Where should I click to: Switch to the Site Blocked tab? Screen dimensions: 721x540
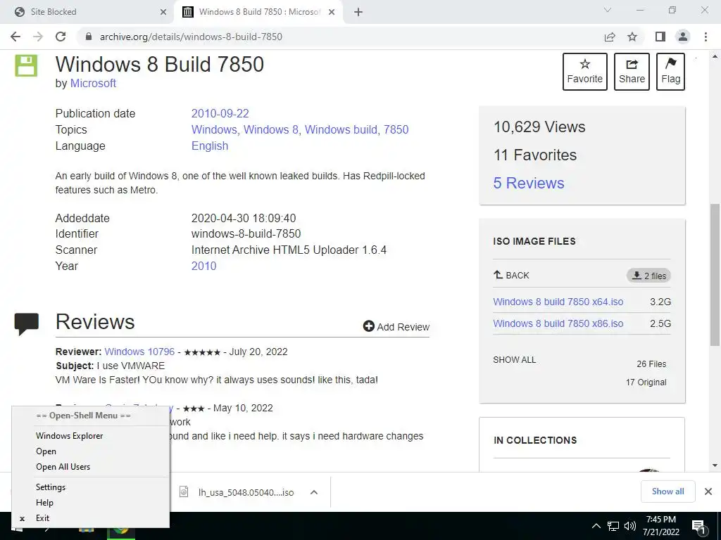tap(87, 12)
